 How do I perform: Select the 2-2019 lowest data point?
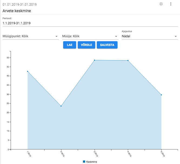point(61,106)
